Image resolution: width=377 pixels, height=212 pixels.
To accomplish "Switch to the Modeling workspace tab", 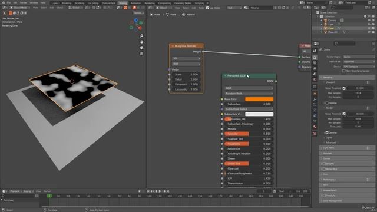I will [x=67, y=3].
